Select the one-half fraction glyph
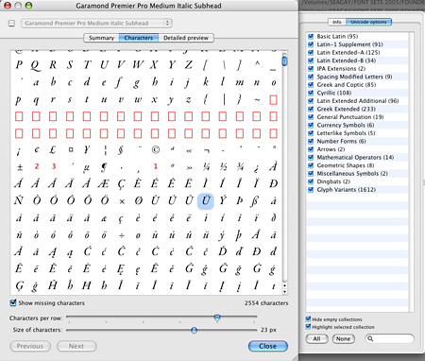 [x=223, y=167]
